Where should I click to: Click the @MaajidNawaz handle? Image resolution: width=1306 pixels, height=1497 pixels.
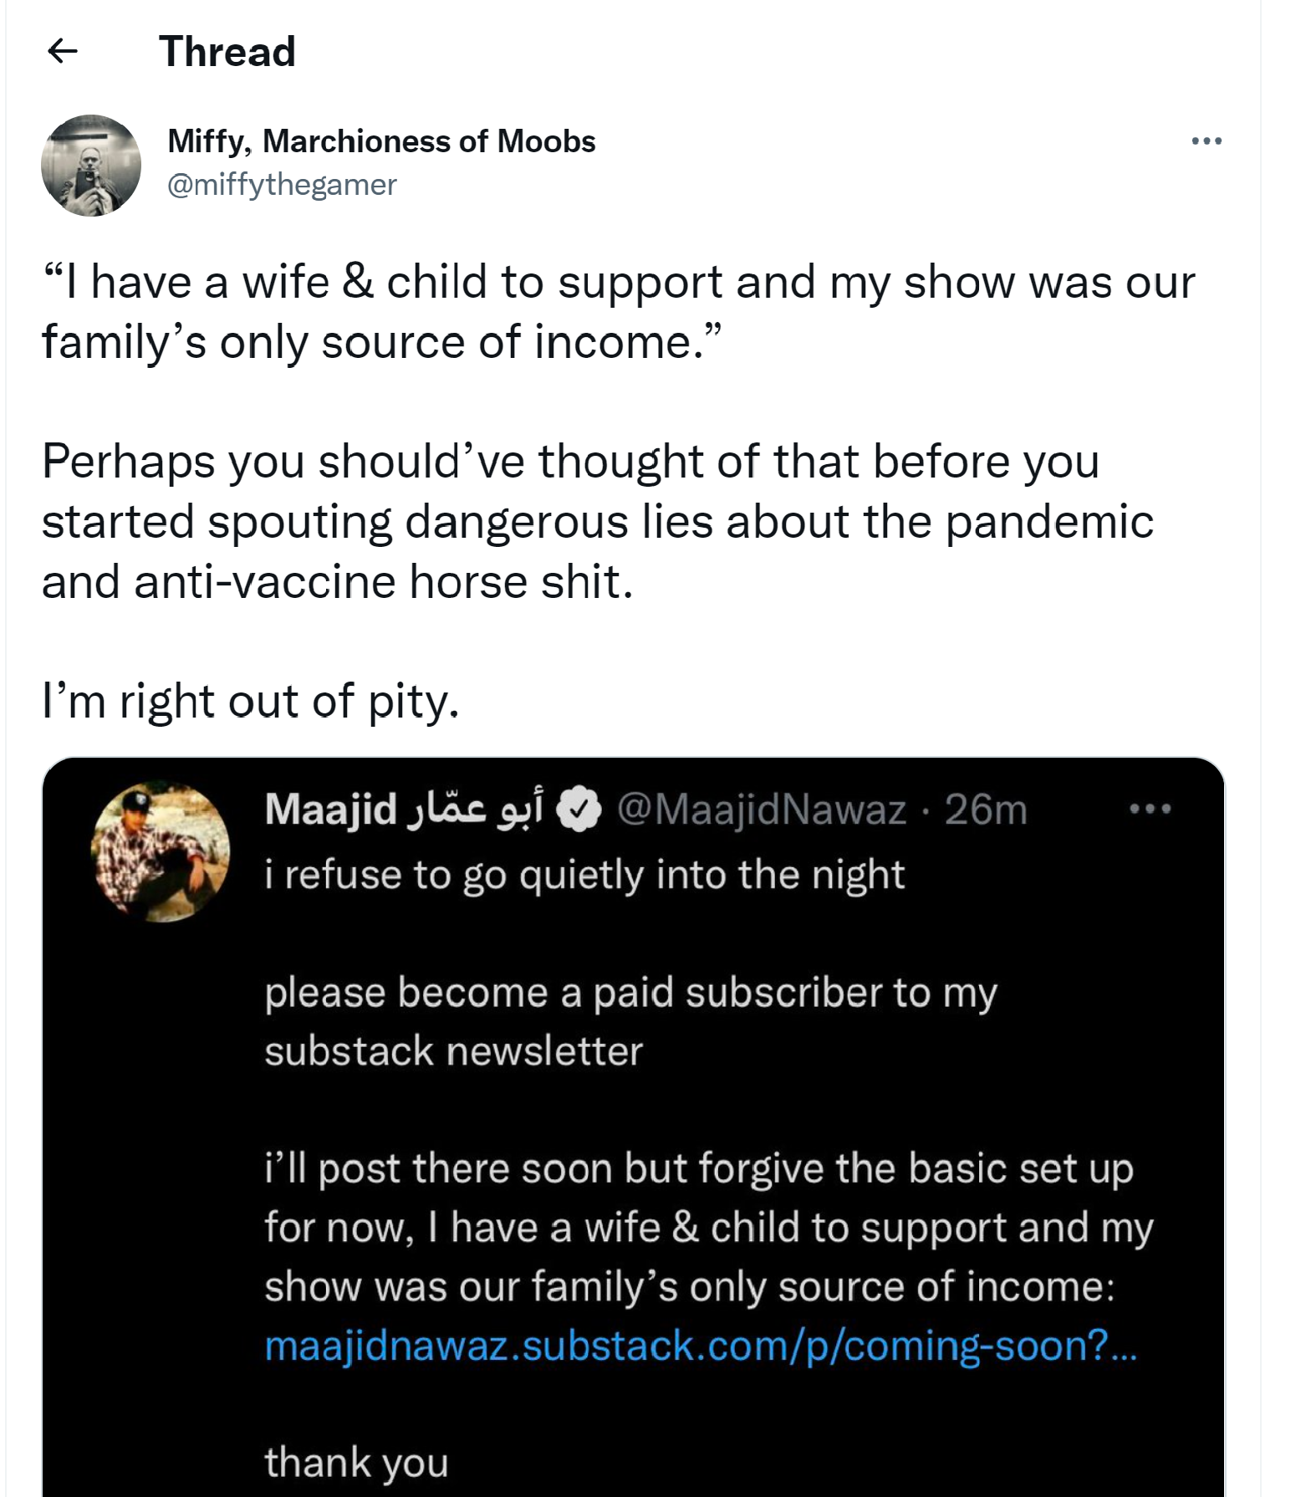click(x=761, y=810)
